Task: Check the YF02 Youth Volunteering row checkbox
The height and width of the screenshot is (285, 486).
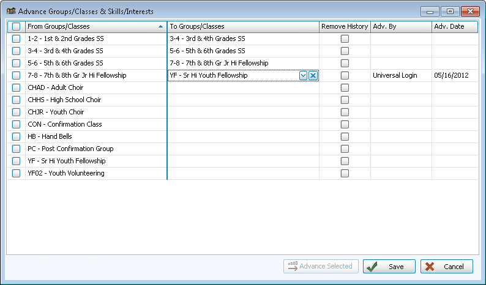Action: pos(16,173)
